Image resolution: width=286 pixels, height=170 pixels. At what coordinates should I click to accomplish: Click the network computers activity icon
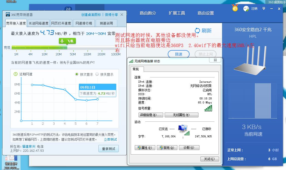[183, 130]
